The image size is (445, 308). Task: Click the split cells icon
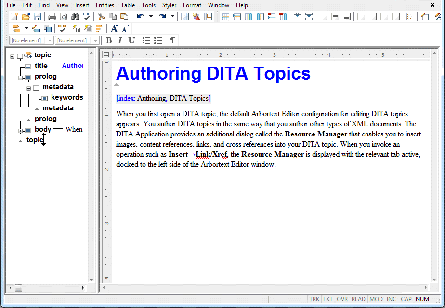click(x=309, y=16)
